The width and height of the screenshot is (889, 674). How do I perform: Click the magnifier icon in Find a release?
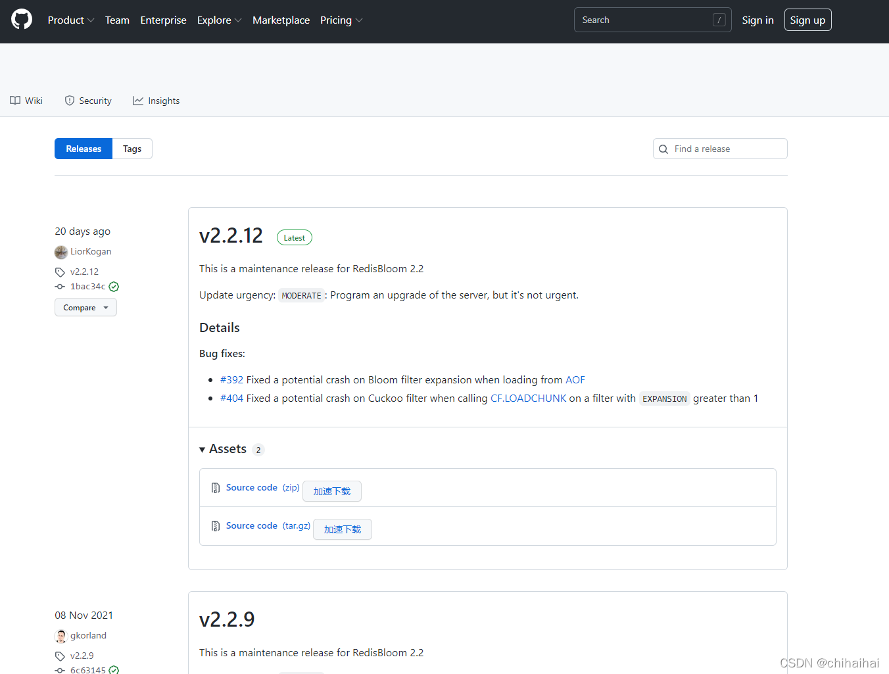pos(663,149)
